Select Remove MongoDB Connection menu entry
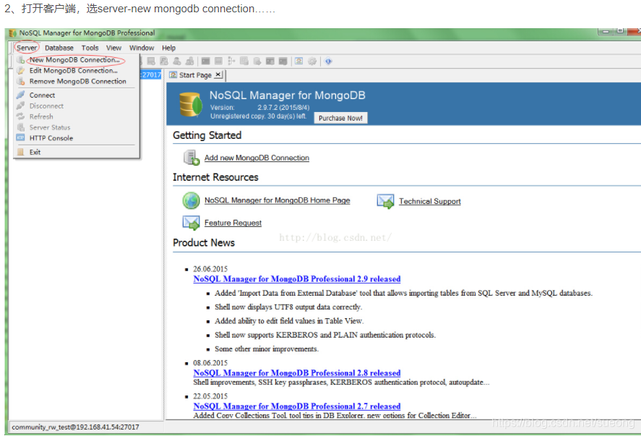641x436 pixels. [x=77, y=82]
